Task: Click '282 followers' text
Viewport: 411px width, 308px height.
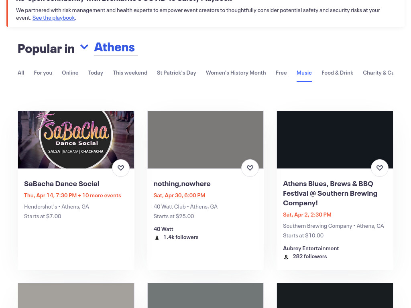Action: pyautogui.click(x=310, y=256)
